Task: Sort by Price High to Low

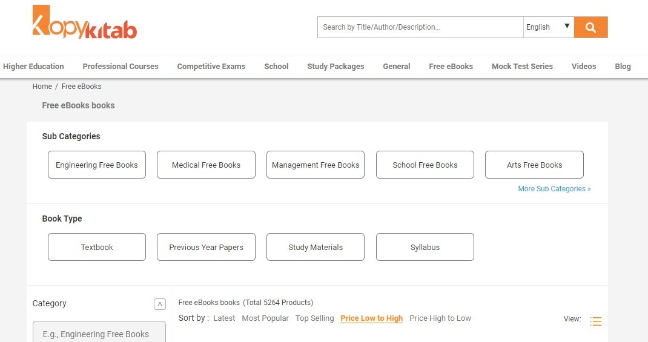Action: tap(440, 318)
